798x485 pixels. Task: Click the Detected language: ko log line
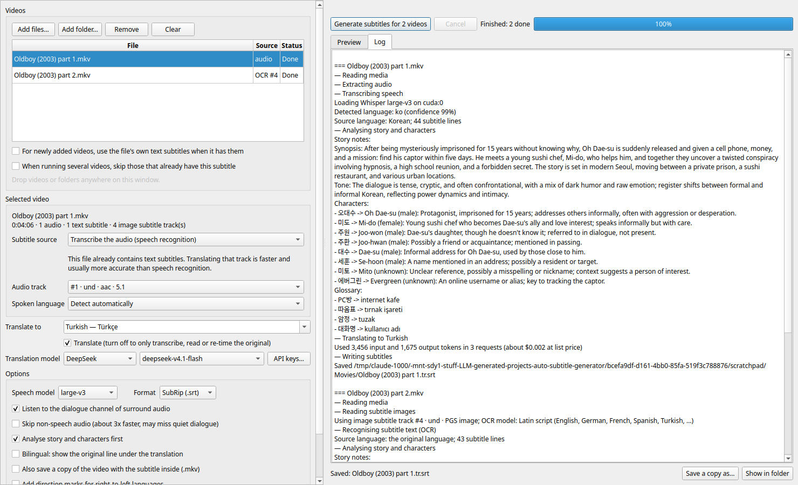395,112
